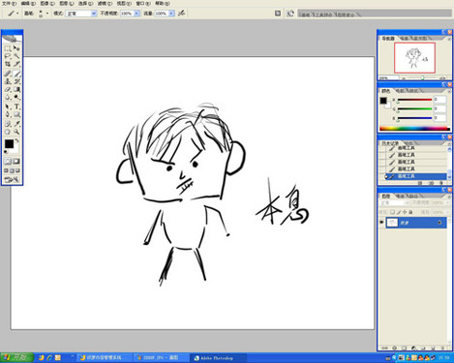Click the Navigator preview thumbnail
The image size is (454, 363).
(x=414, y=58)
